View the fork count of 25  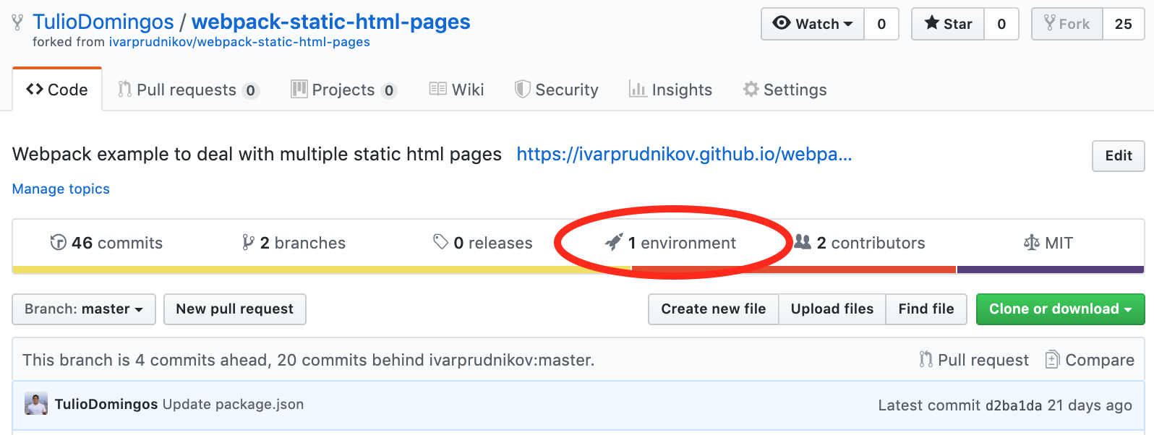point(1124,24)
